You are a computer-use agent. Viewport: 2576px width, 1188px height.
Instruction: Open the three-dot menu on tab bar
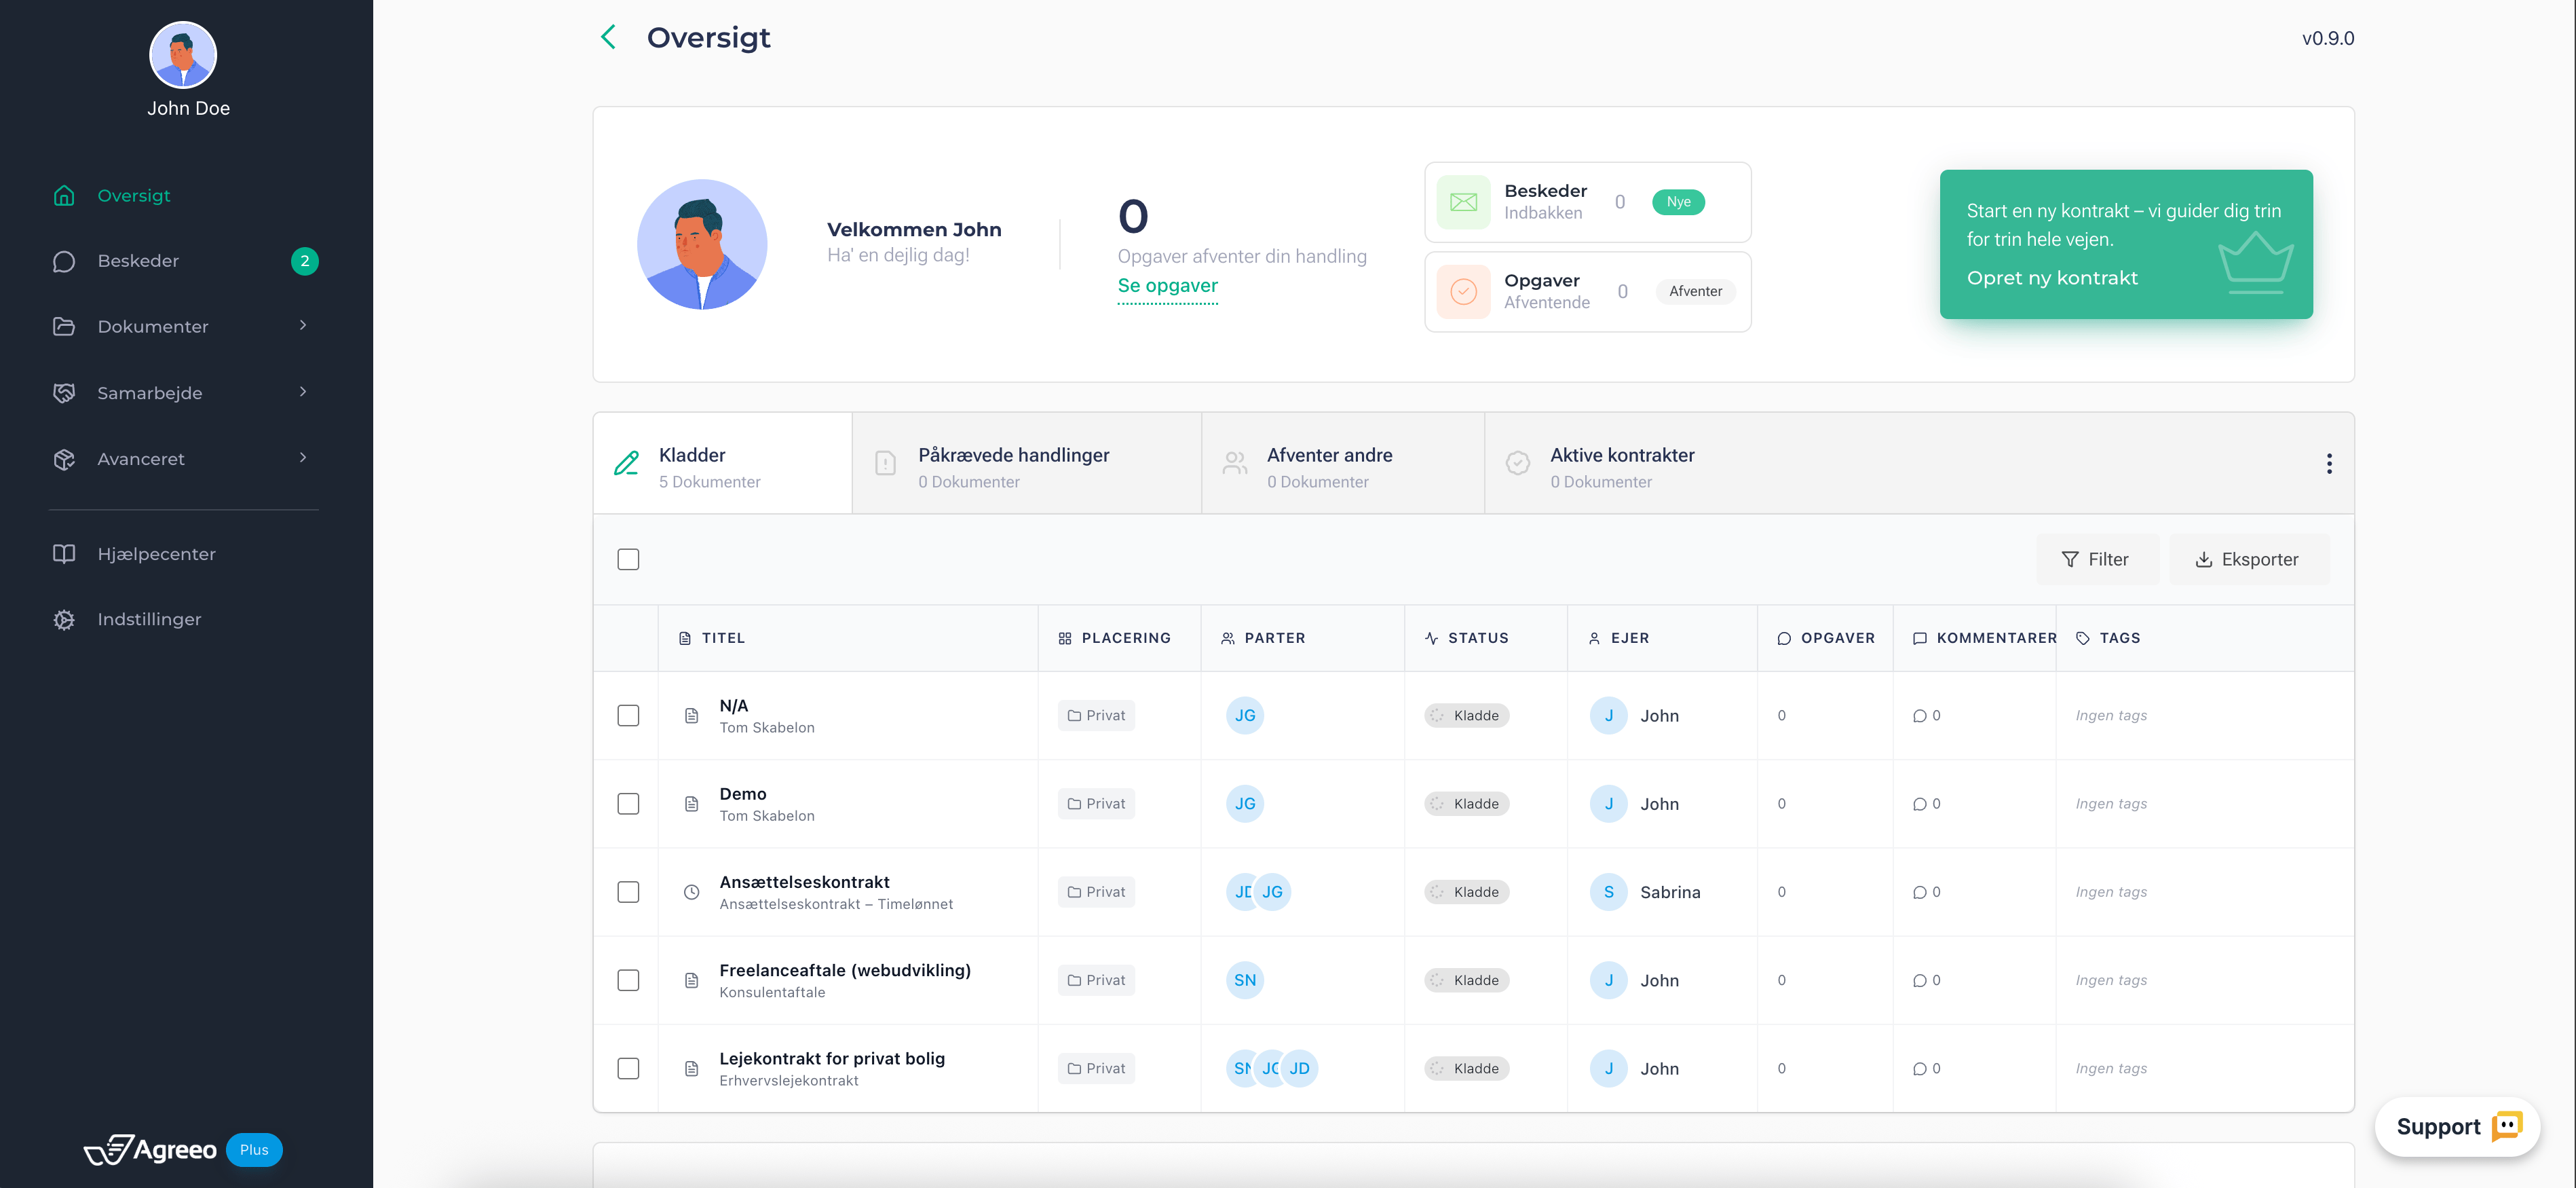[2329, 464]
